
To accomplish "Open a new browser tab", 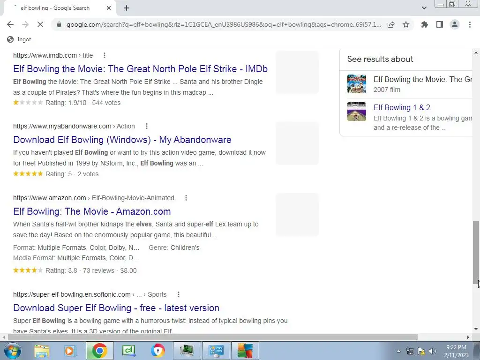I will click(127, 8).
